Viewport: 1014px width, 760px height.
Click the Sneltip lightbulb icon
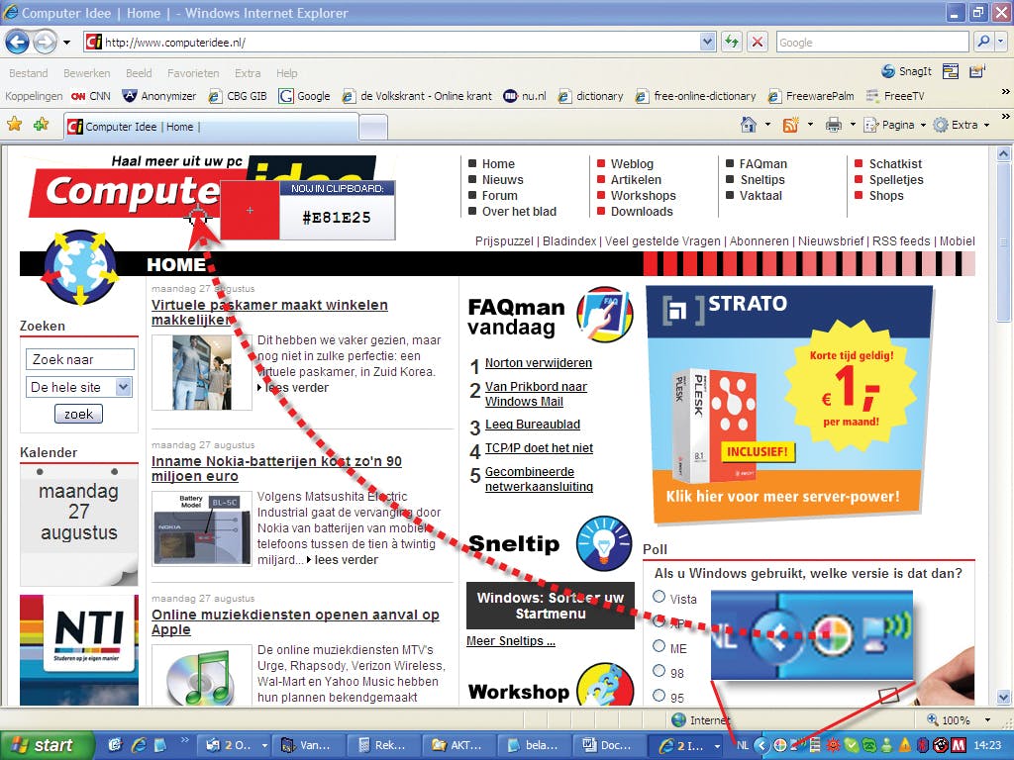(x=604, y=543)
